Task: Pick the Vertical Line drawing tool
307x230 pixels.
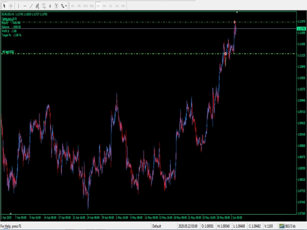Action: coord(18,6)
